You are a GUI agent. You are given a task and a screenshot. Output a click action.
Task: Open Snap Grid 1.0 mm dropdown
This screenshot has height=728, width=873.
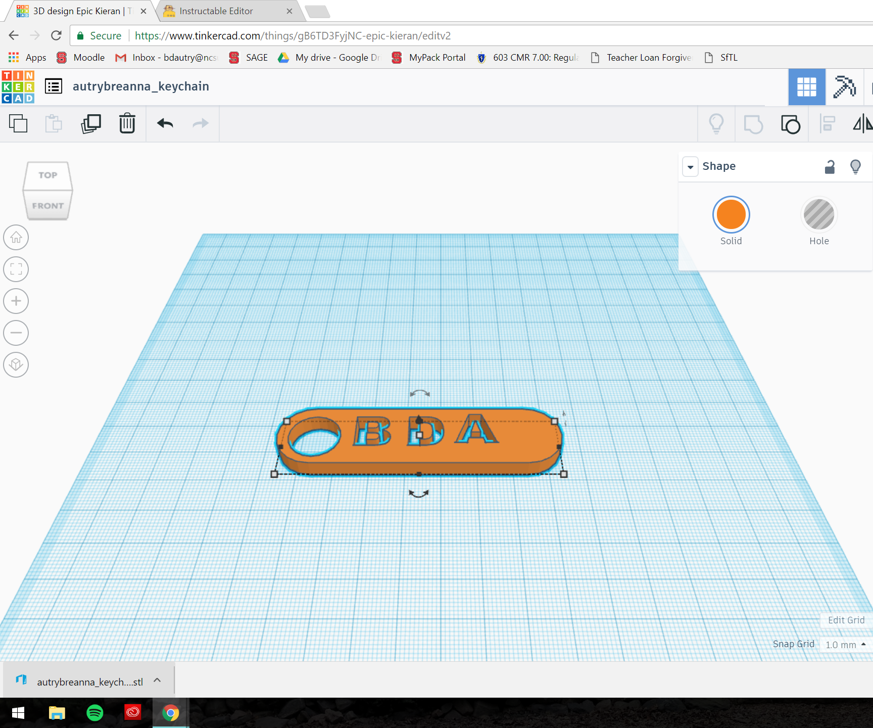[845, 645]
